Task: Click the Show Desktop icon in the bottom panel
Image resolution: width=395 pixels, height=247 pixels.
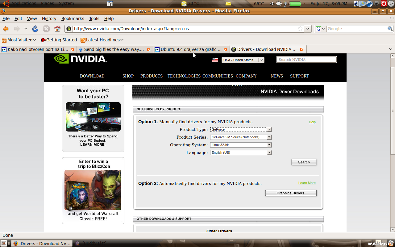Action: (4, 243)
